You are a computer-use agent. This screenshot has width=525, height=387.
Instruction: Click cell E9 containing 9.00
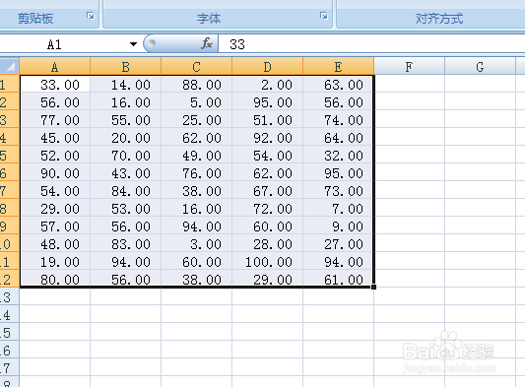coord(339,226)
